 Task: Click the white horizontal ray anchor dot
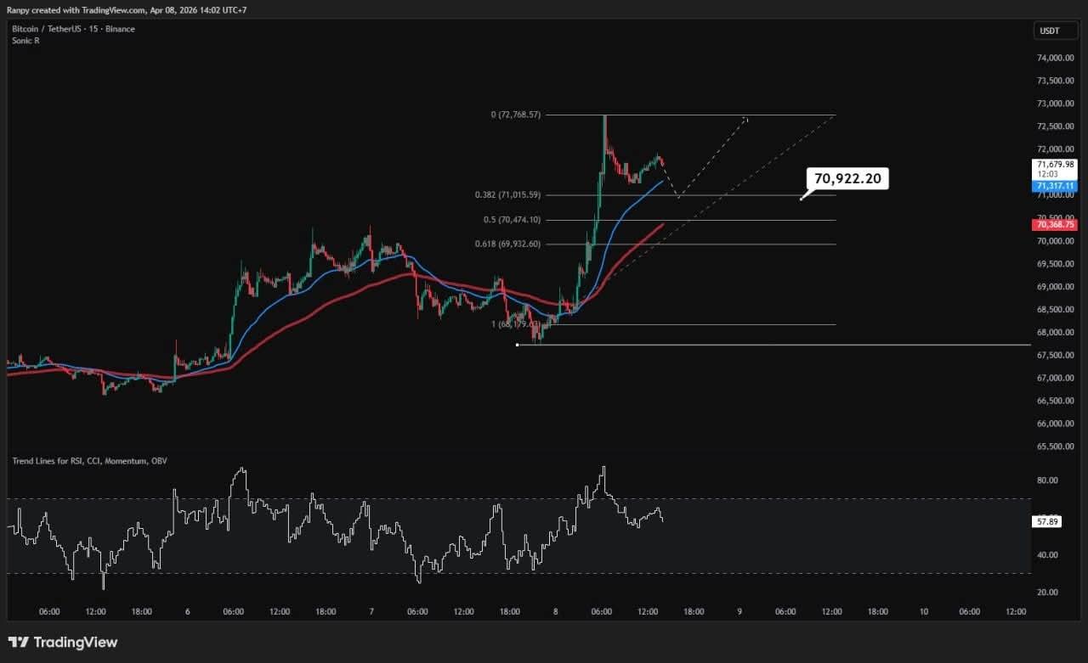pyautogui.click(x=518, y=345)
